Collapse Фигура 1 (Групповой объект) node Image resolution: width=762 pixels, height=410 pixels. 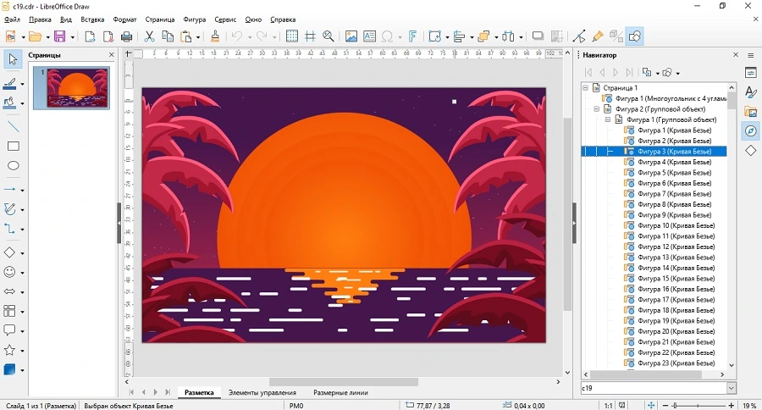(607, 119)
